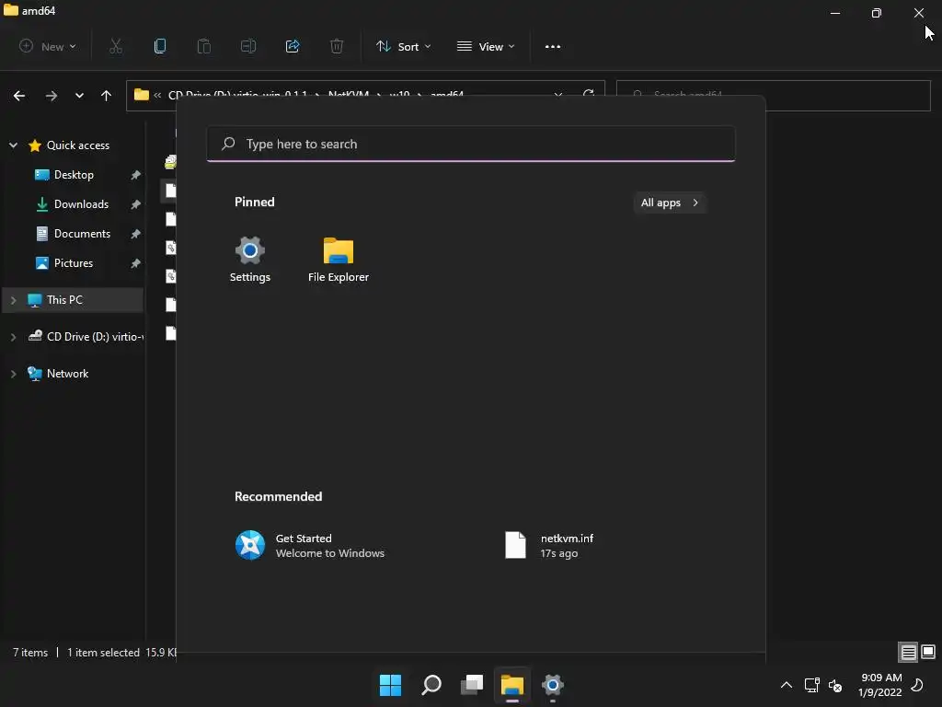
Task: Switch to details view layout icon
Action: tap(908, 653)
